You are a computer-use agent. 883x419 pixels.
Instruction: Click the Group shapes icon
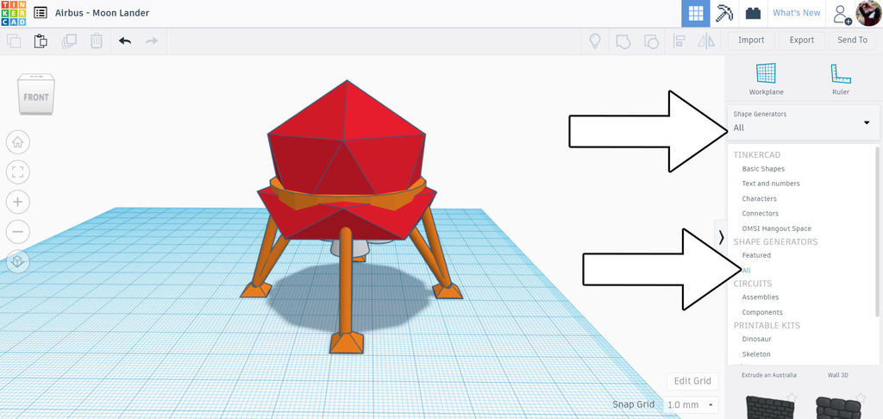tap(623, 41)
